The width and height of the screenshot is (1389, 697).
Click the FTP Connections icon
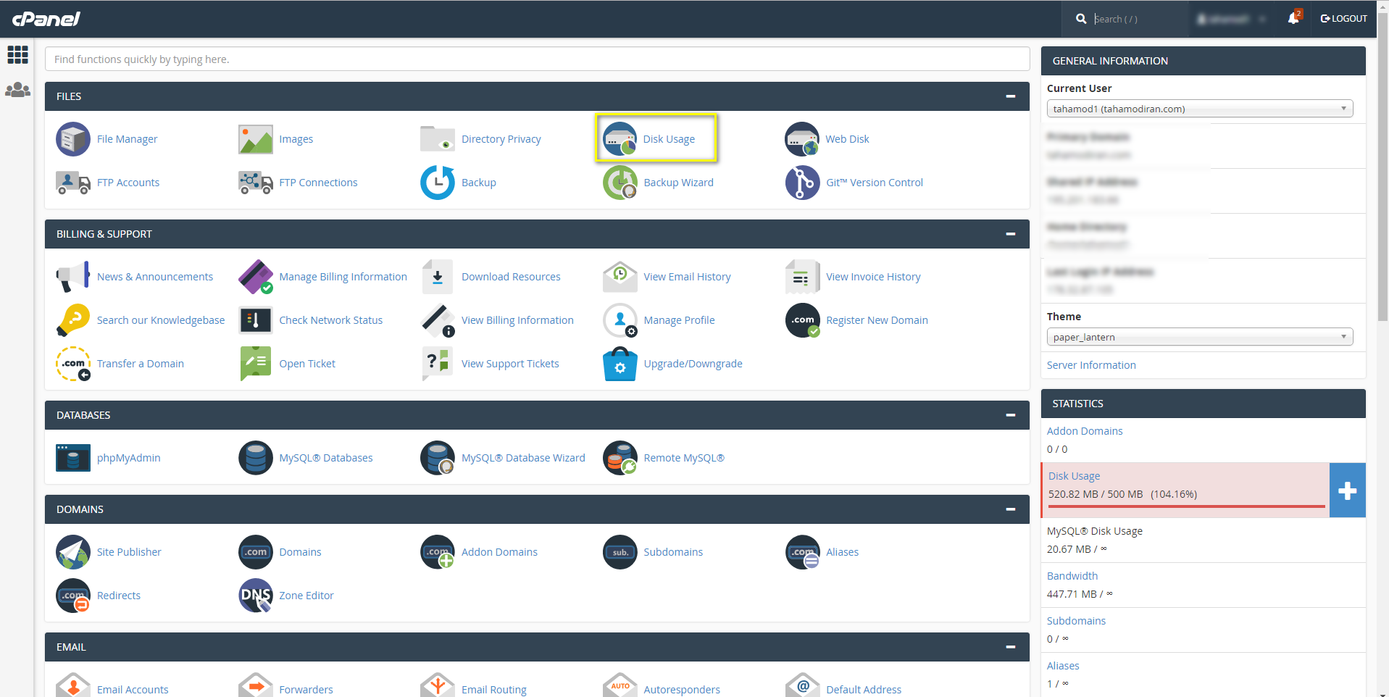tap(256, 183)
